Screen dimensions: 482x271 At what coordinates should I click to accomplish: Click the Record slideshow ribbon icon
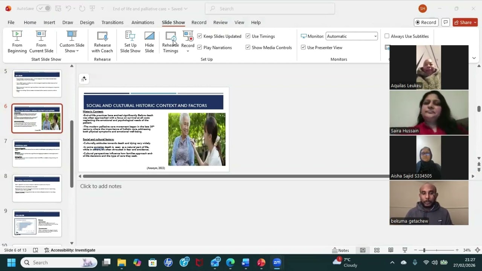[188, 37]
